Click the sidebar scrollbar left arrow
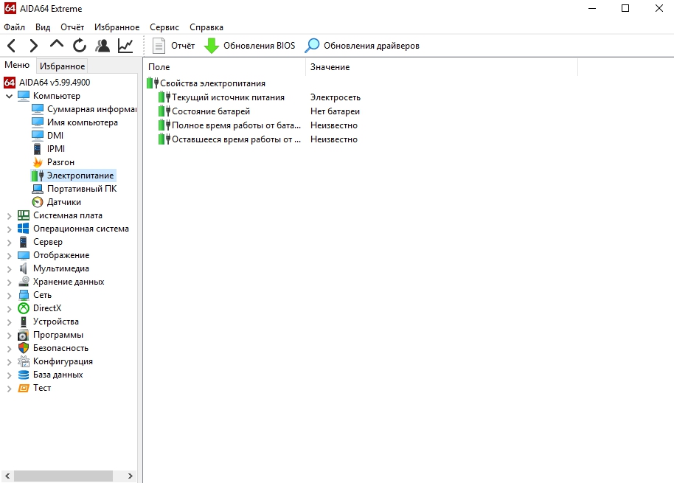 click(x=7, y=476)
